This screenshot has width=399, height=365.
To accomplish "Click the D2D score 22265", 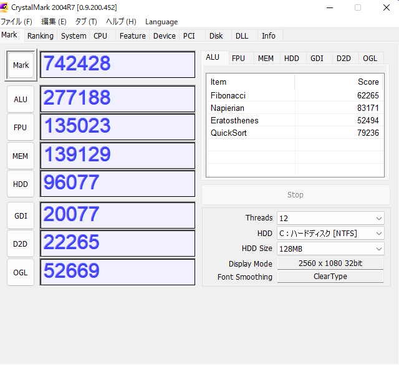I will (x=118, y=244).
